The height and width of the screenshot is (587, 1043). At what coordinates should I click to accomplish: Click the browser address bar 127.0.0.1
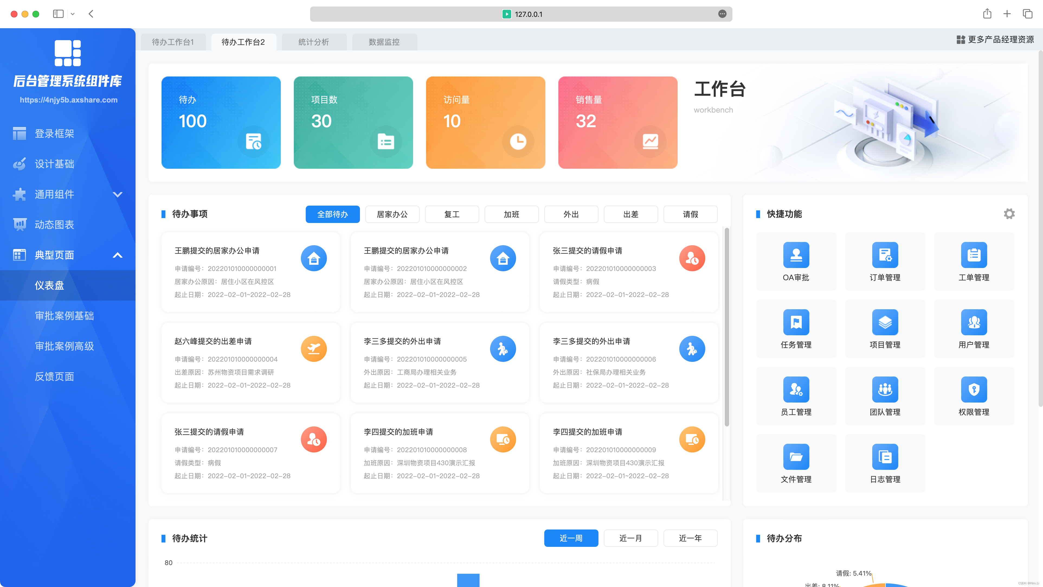pyautogui.click(x=521, y=14)
